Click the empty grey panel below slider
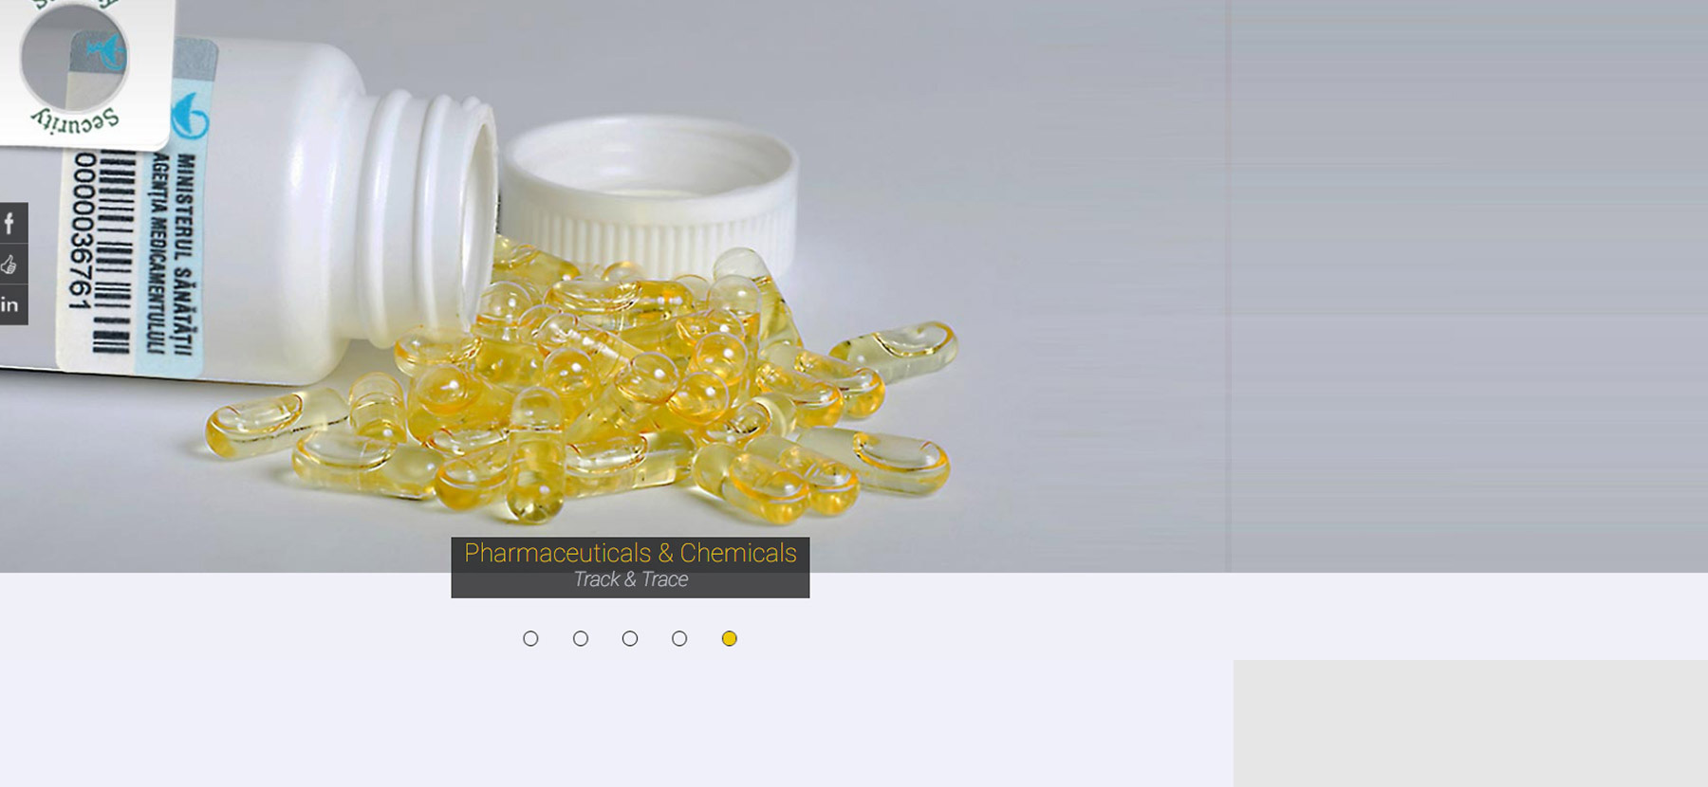The image size is (1708, 787). pos(1471,723)
